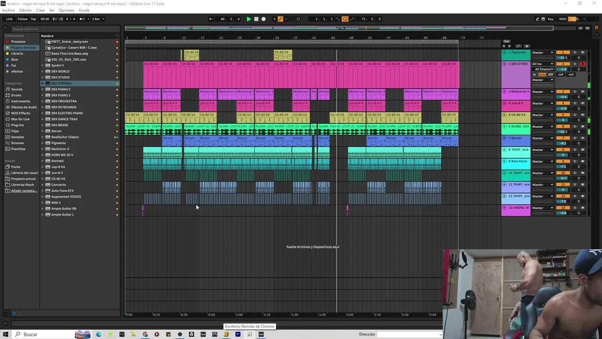The image size is (602, 339).
Task: Open MIDI Map Mode
Action: 562,19
